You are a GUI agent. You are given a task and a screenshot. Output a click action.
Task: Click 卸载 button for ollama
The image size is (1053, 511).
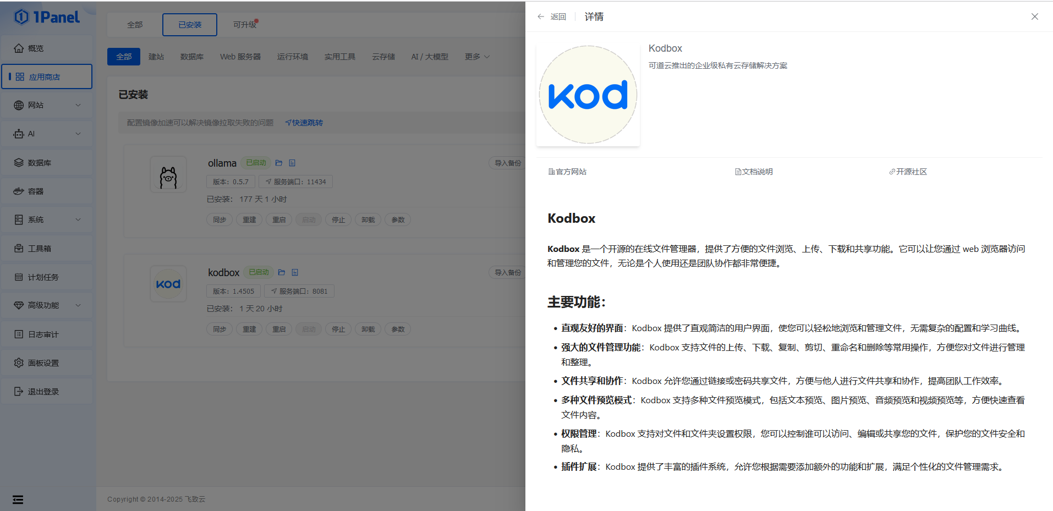click(x=368, y=220)
